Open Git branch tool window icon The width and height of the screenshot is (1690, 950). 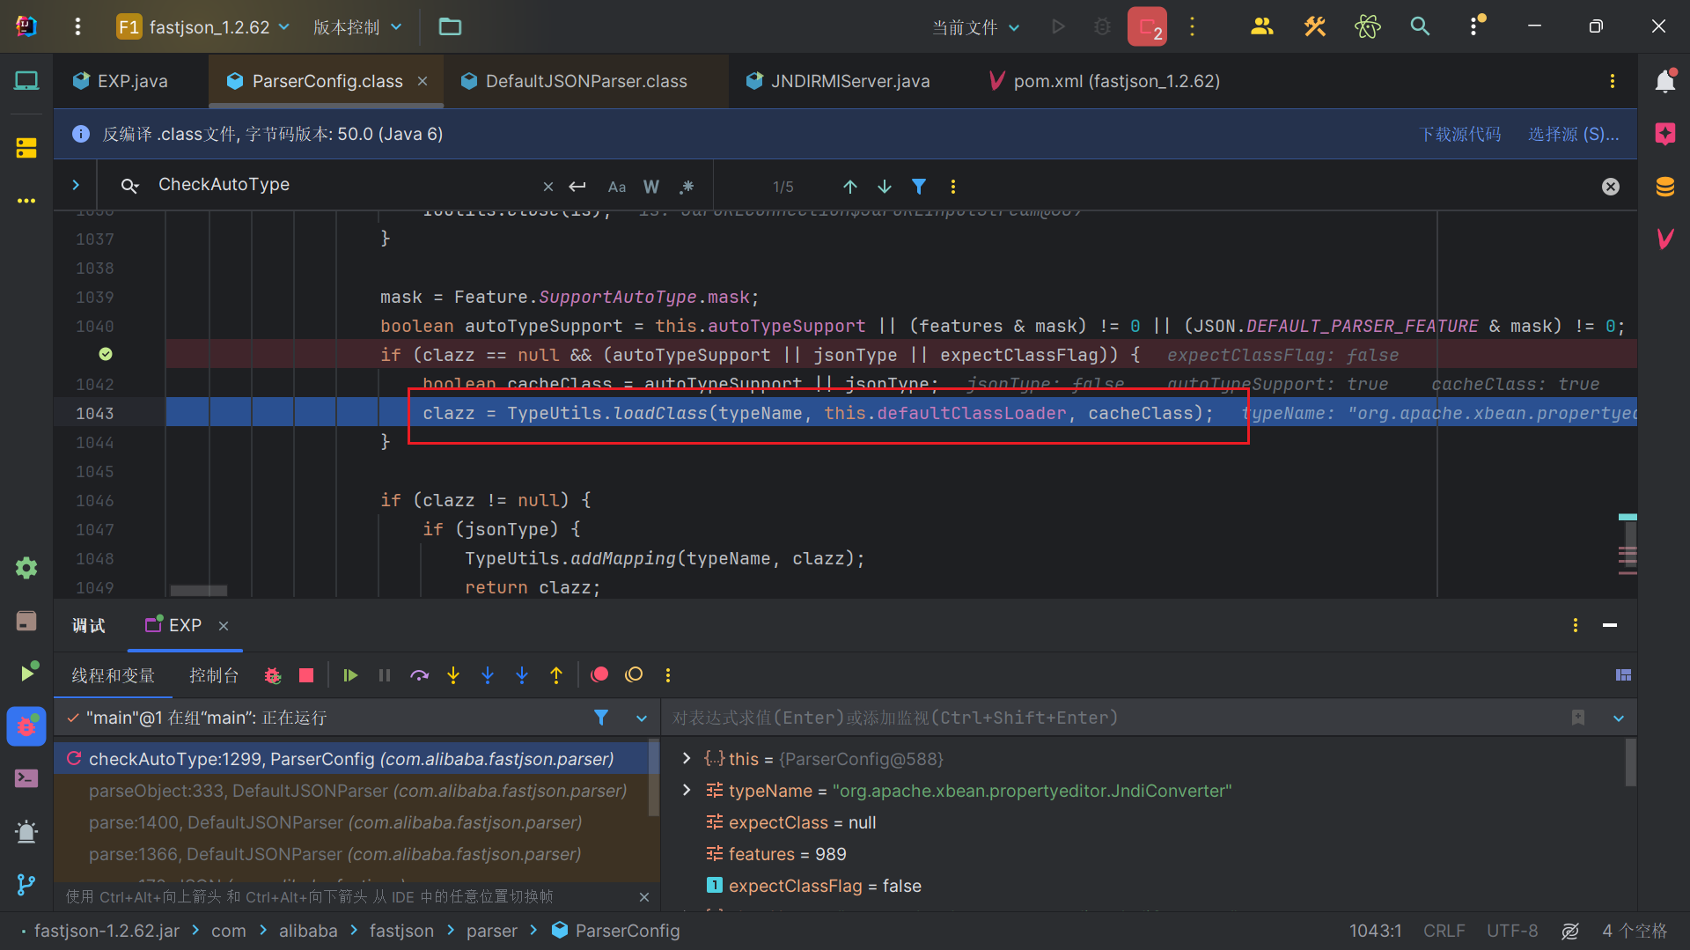(x=26, y=884)
